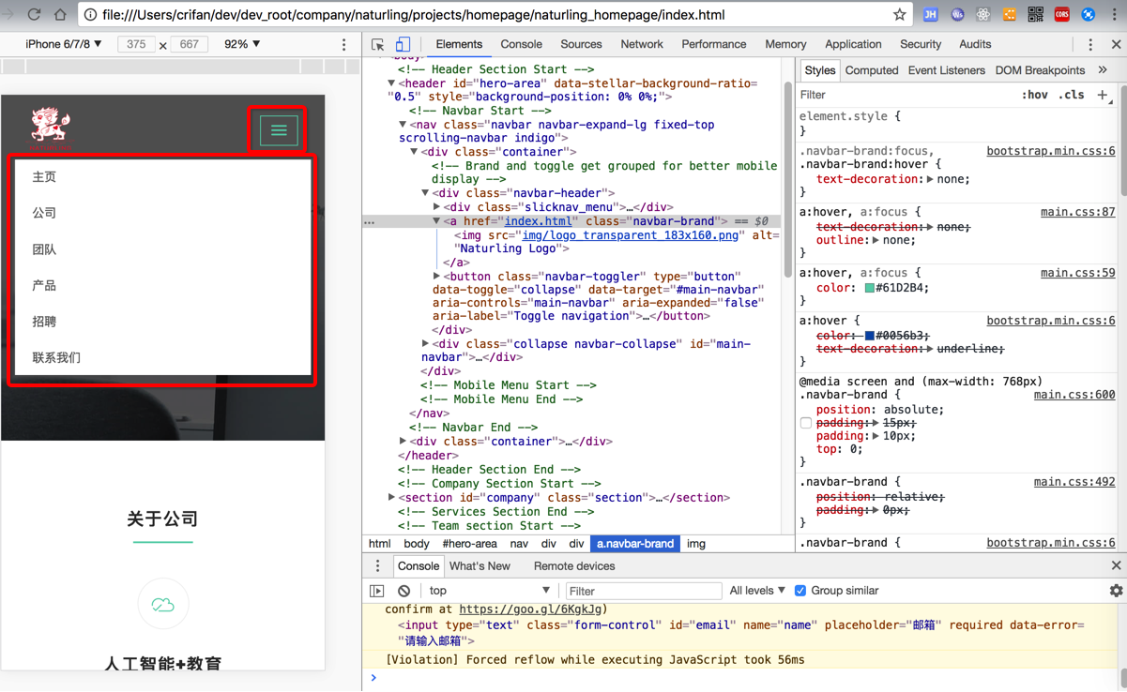Open console settings gear
Screen dimensions: 1127x692
(1116, 591)
